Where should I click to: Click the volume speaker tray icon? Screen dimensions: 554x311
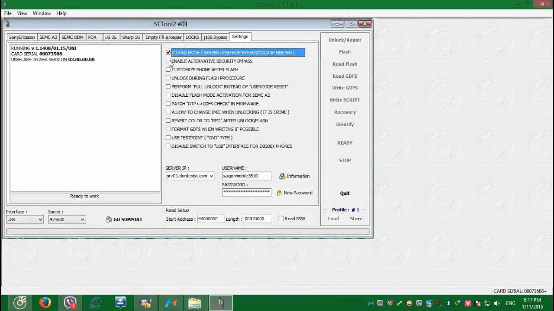coord(497,303)
